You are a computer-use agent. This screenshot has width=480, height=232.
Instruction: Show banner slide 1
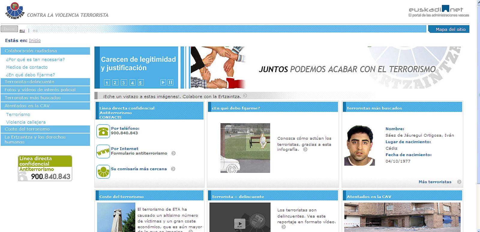(x=107, y=83)
